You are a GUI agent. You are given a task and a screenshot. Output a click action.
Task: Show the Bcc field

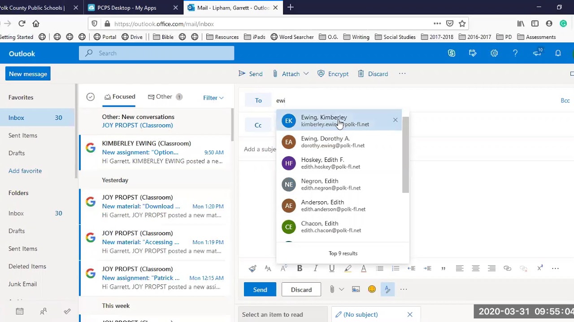pyautogui.click(x=565, y=101)
